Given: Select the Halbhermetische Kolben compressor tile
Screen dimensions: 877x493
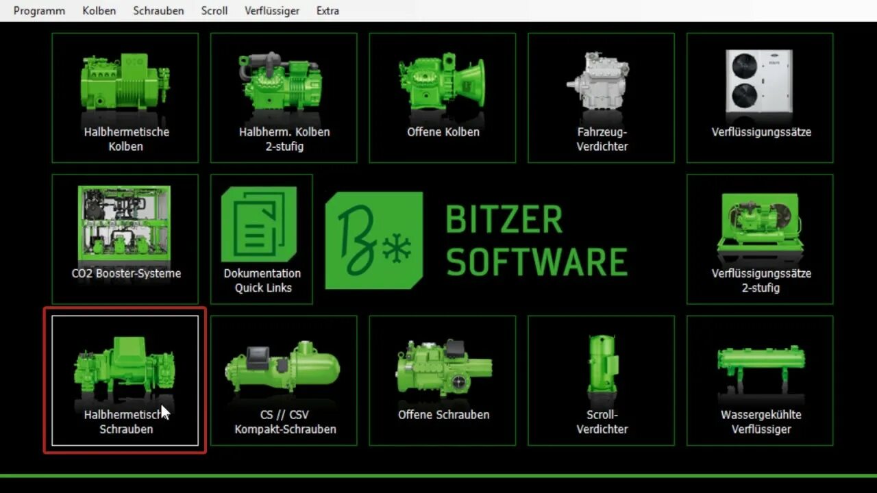Looking at the screenshot, I should pyautogui.click(x=125, y=98).
